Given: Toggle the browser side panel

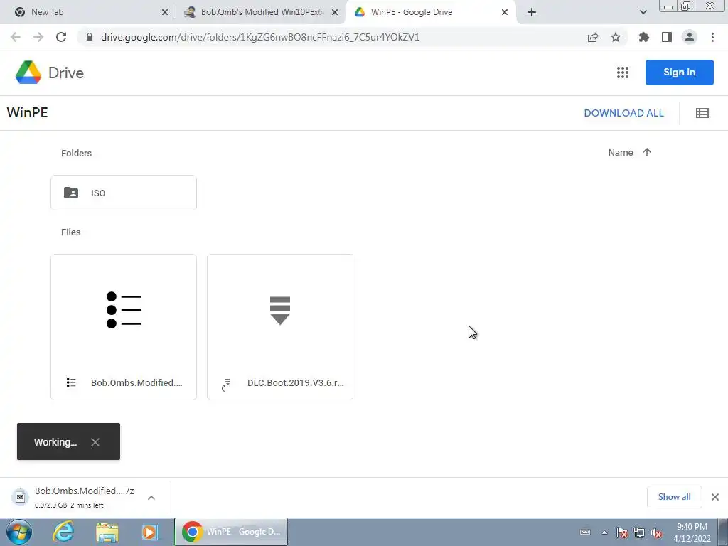Looking at the screenshot, I should 667,37.
